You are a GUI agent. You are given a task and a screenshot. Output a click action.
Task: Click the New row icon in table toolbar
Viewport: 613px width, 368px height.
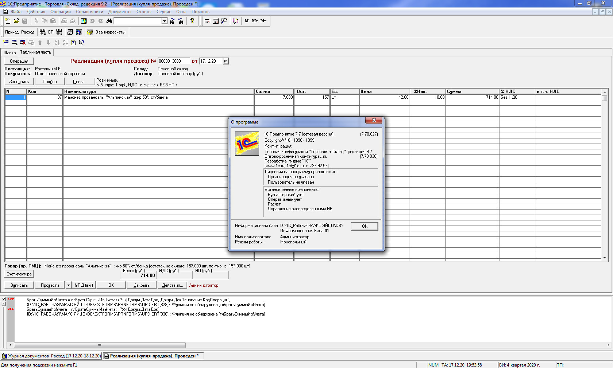tap(6, 43)
